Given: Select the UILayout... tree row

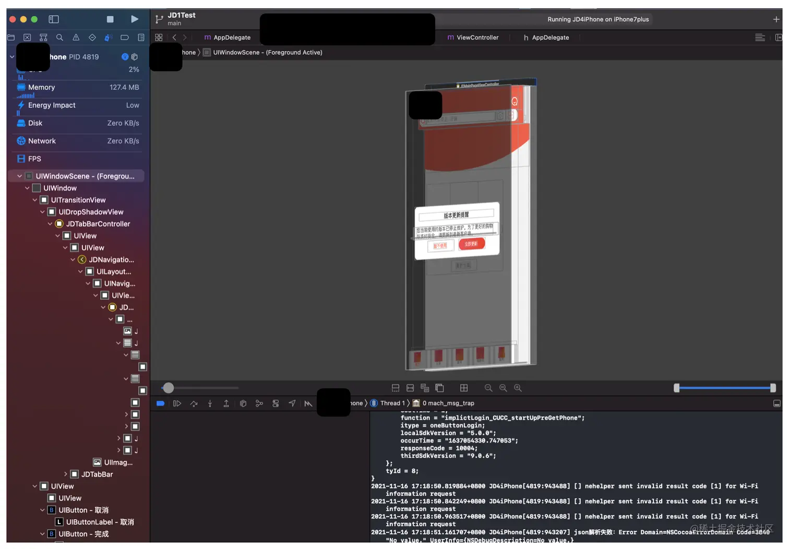Looking at the screenshot, I should pos(108,272).
